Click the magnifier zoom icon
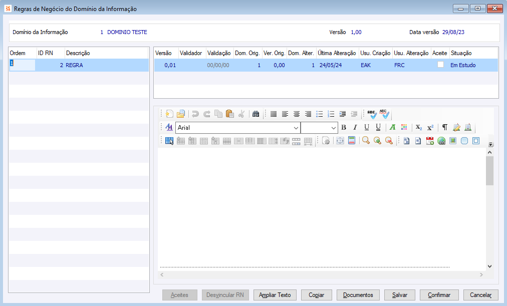The height and width of the screenshot is (306, 507). click(366, 141)
